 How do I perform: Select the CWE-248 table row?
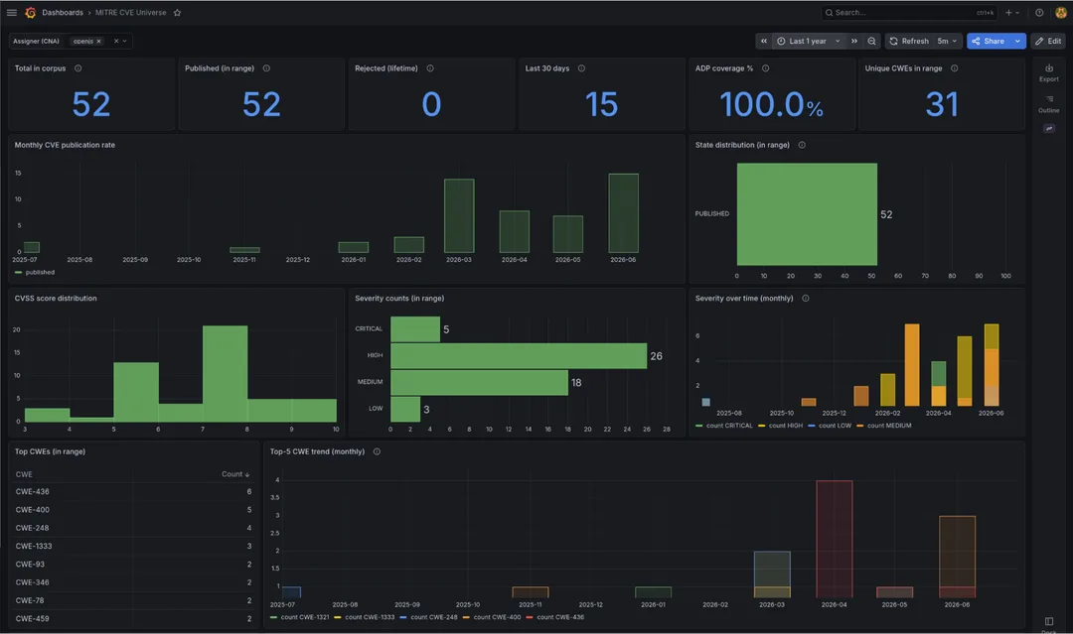133,528
